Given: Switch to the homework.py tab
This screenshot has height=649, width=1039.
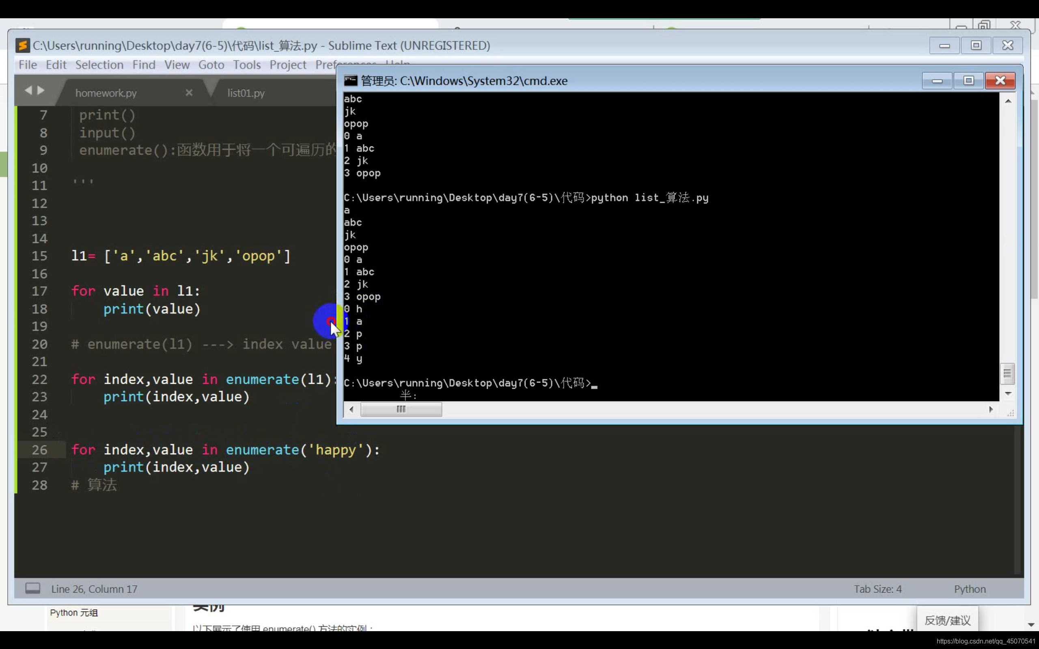Looking at the screenshot, I should [106, 93].
